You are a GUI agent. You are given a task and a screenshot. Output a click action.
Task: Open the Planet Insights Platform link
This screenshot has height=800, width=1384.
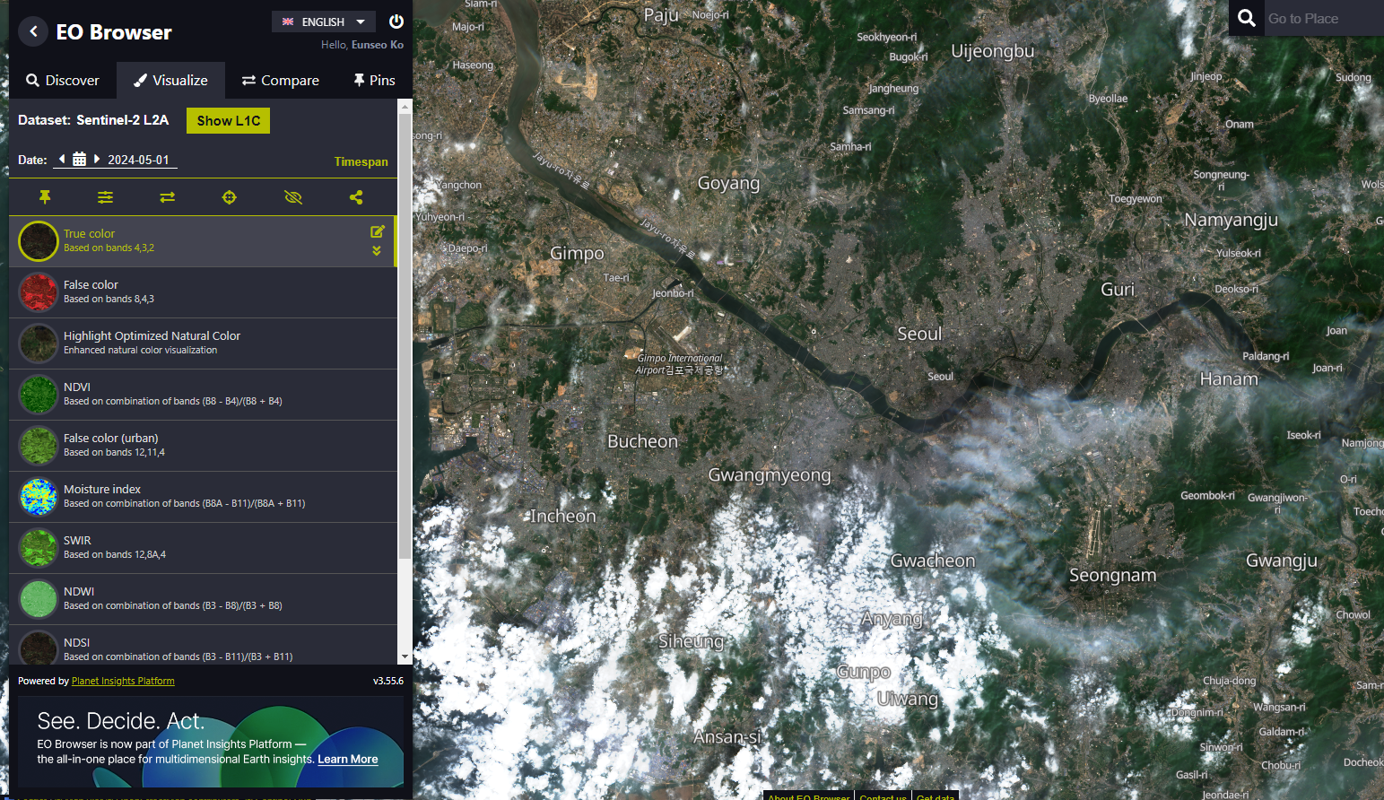coord(123,682)
